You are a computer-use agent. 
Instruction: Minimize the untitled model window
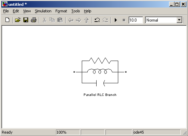pos(172,4)
